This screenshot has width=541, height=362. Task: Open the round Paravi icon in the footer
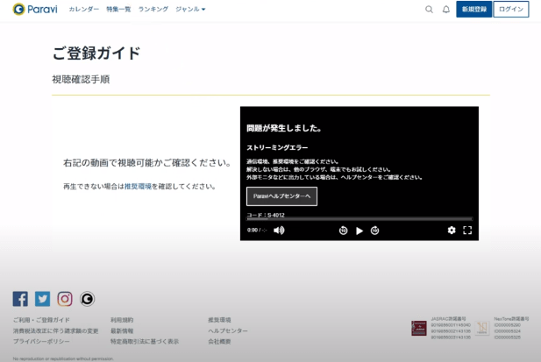88,299
